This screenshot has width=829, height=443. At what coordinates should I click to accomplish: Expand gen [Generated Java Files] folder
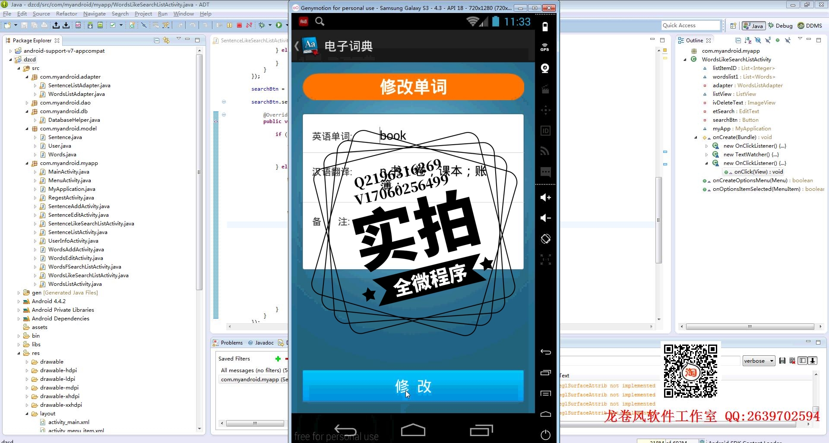coord(19,293)
